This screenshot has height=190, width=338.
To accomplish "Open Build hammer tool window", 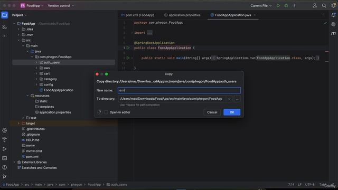I will click(5, 140).
